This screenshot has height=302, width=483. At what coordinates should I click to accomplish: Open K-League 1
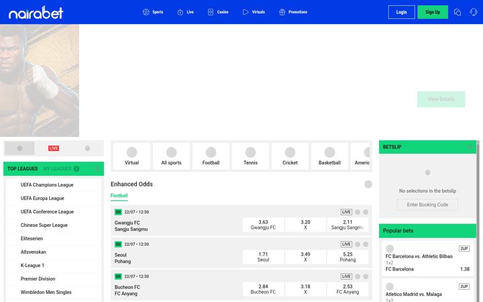coord(54,265)
